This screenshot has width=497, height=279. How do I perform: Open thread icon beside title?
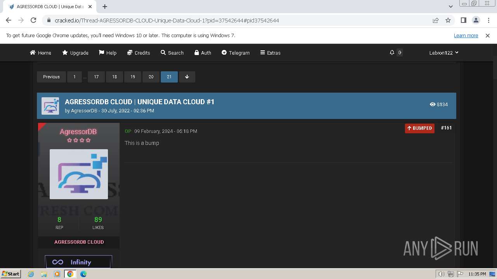tap(50, 106)
